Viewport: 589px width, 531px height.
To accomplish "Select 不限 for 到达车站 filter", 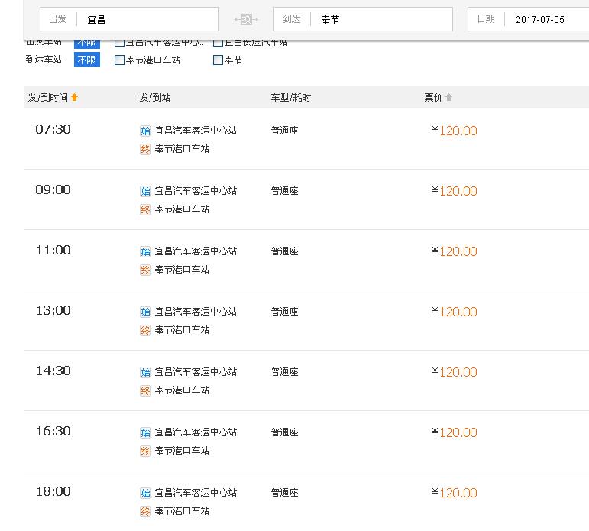I will click(x=87, y=60).
